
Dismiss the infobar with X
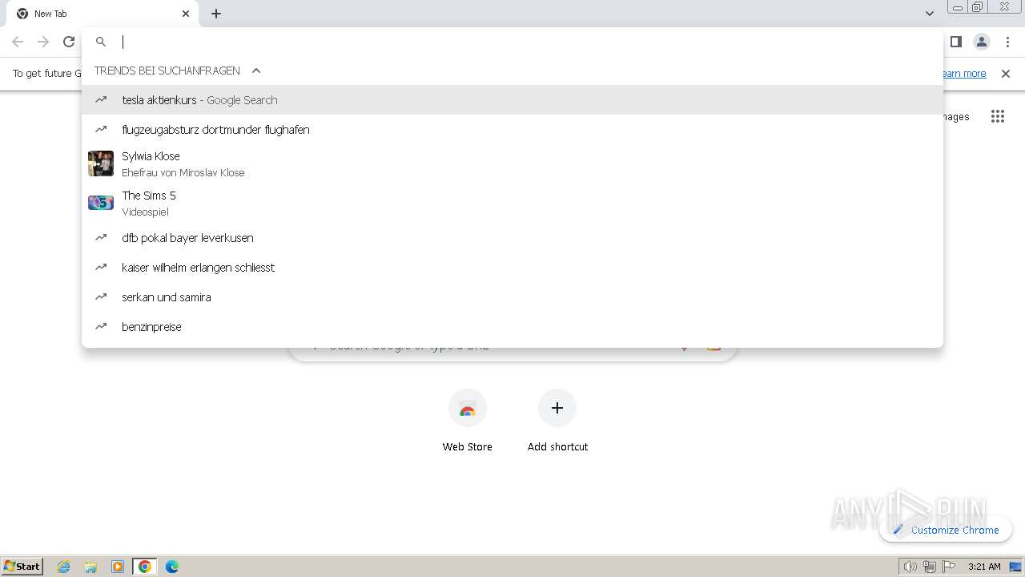[x=1006, y=74]
